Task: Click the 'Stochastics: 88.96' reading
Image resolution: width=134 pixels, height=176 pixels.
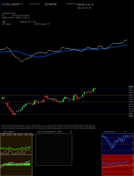Action: click(x=9, y=13)
